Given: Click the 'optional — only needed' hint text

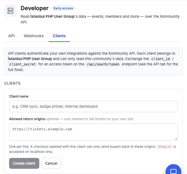Looking at the screenshot, I should click(90, 119).
